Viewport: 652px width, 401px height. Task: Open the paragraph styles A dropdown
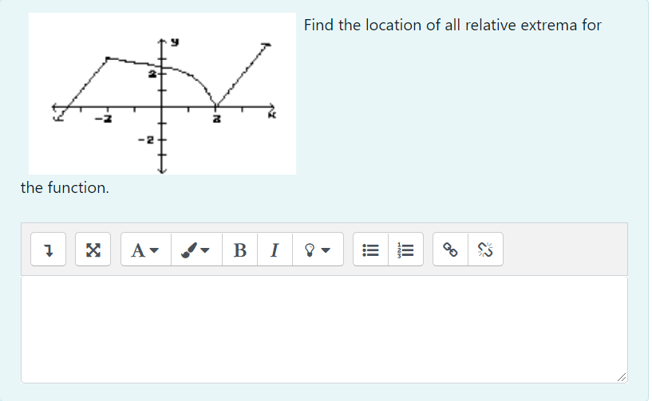pyautogui.click(x=145, y=250)
